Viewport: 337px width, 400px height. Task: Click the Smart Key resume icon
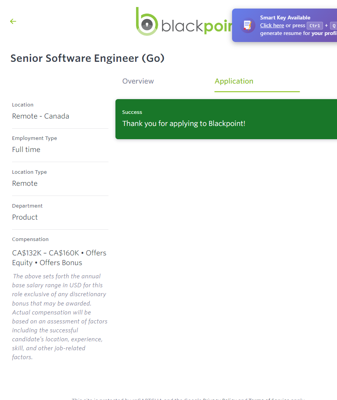tap(247, 25)
